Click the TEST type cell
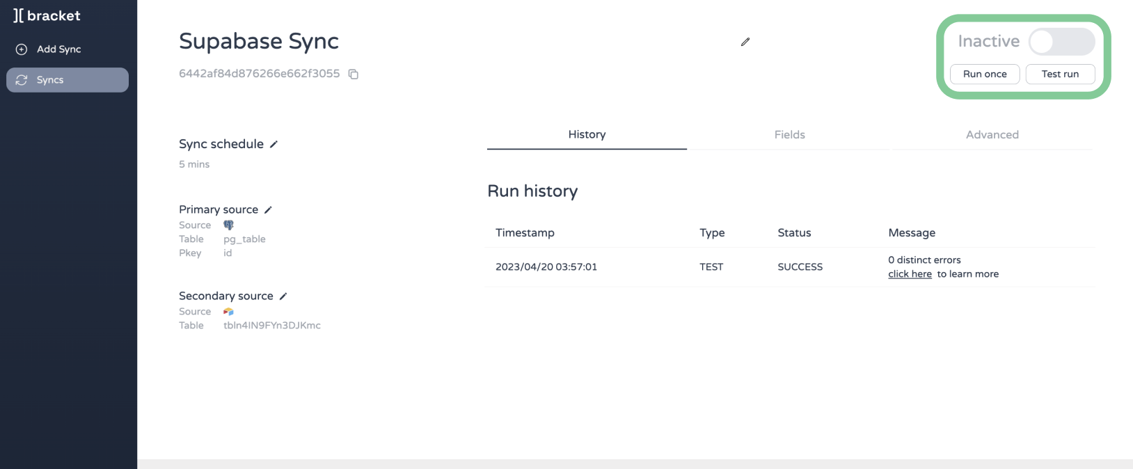The image size is (1133, 469). [711, 267]
